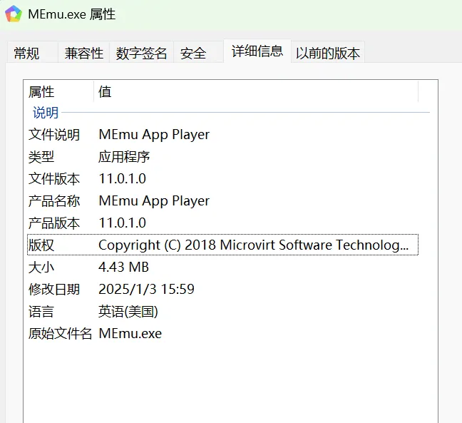
Task: Open the 以前的版本 tab
Action: click(x=328, y=53)
